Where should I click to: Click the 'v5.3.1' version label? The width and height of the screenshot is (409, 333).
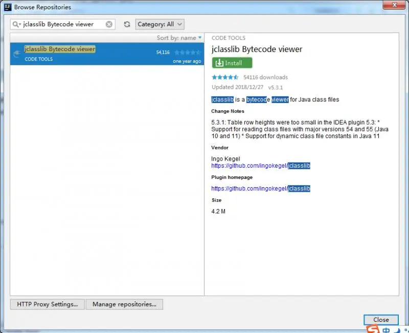(x=276, y=87)
